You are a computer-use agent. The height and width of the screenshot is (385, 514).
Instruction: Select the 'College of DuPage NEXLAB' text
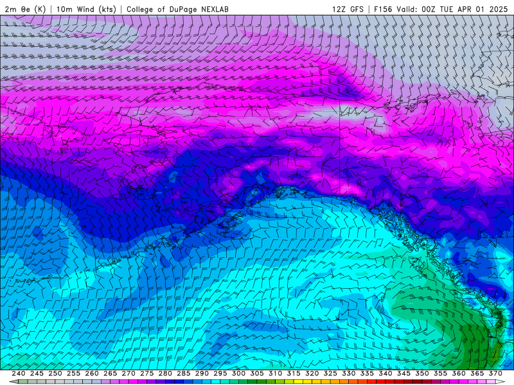coord(177,9)
